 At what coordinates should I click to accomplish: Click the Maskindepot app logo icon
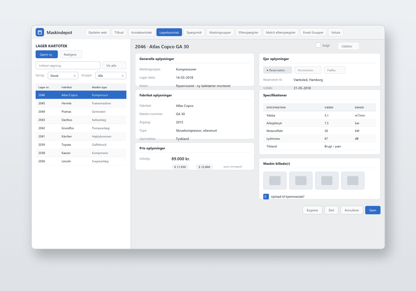click(x=40, y=32)
